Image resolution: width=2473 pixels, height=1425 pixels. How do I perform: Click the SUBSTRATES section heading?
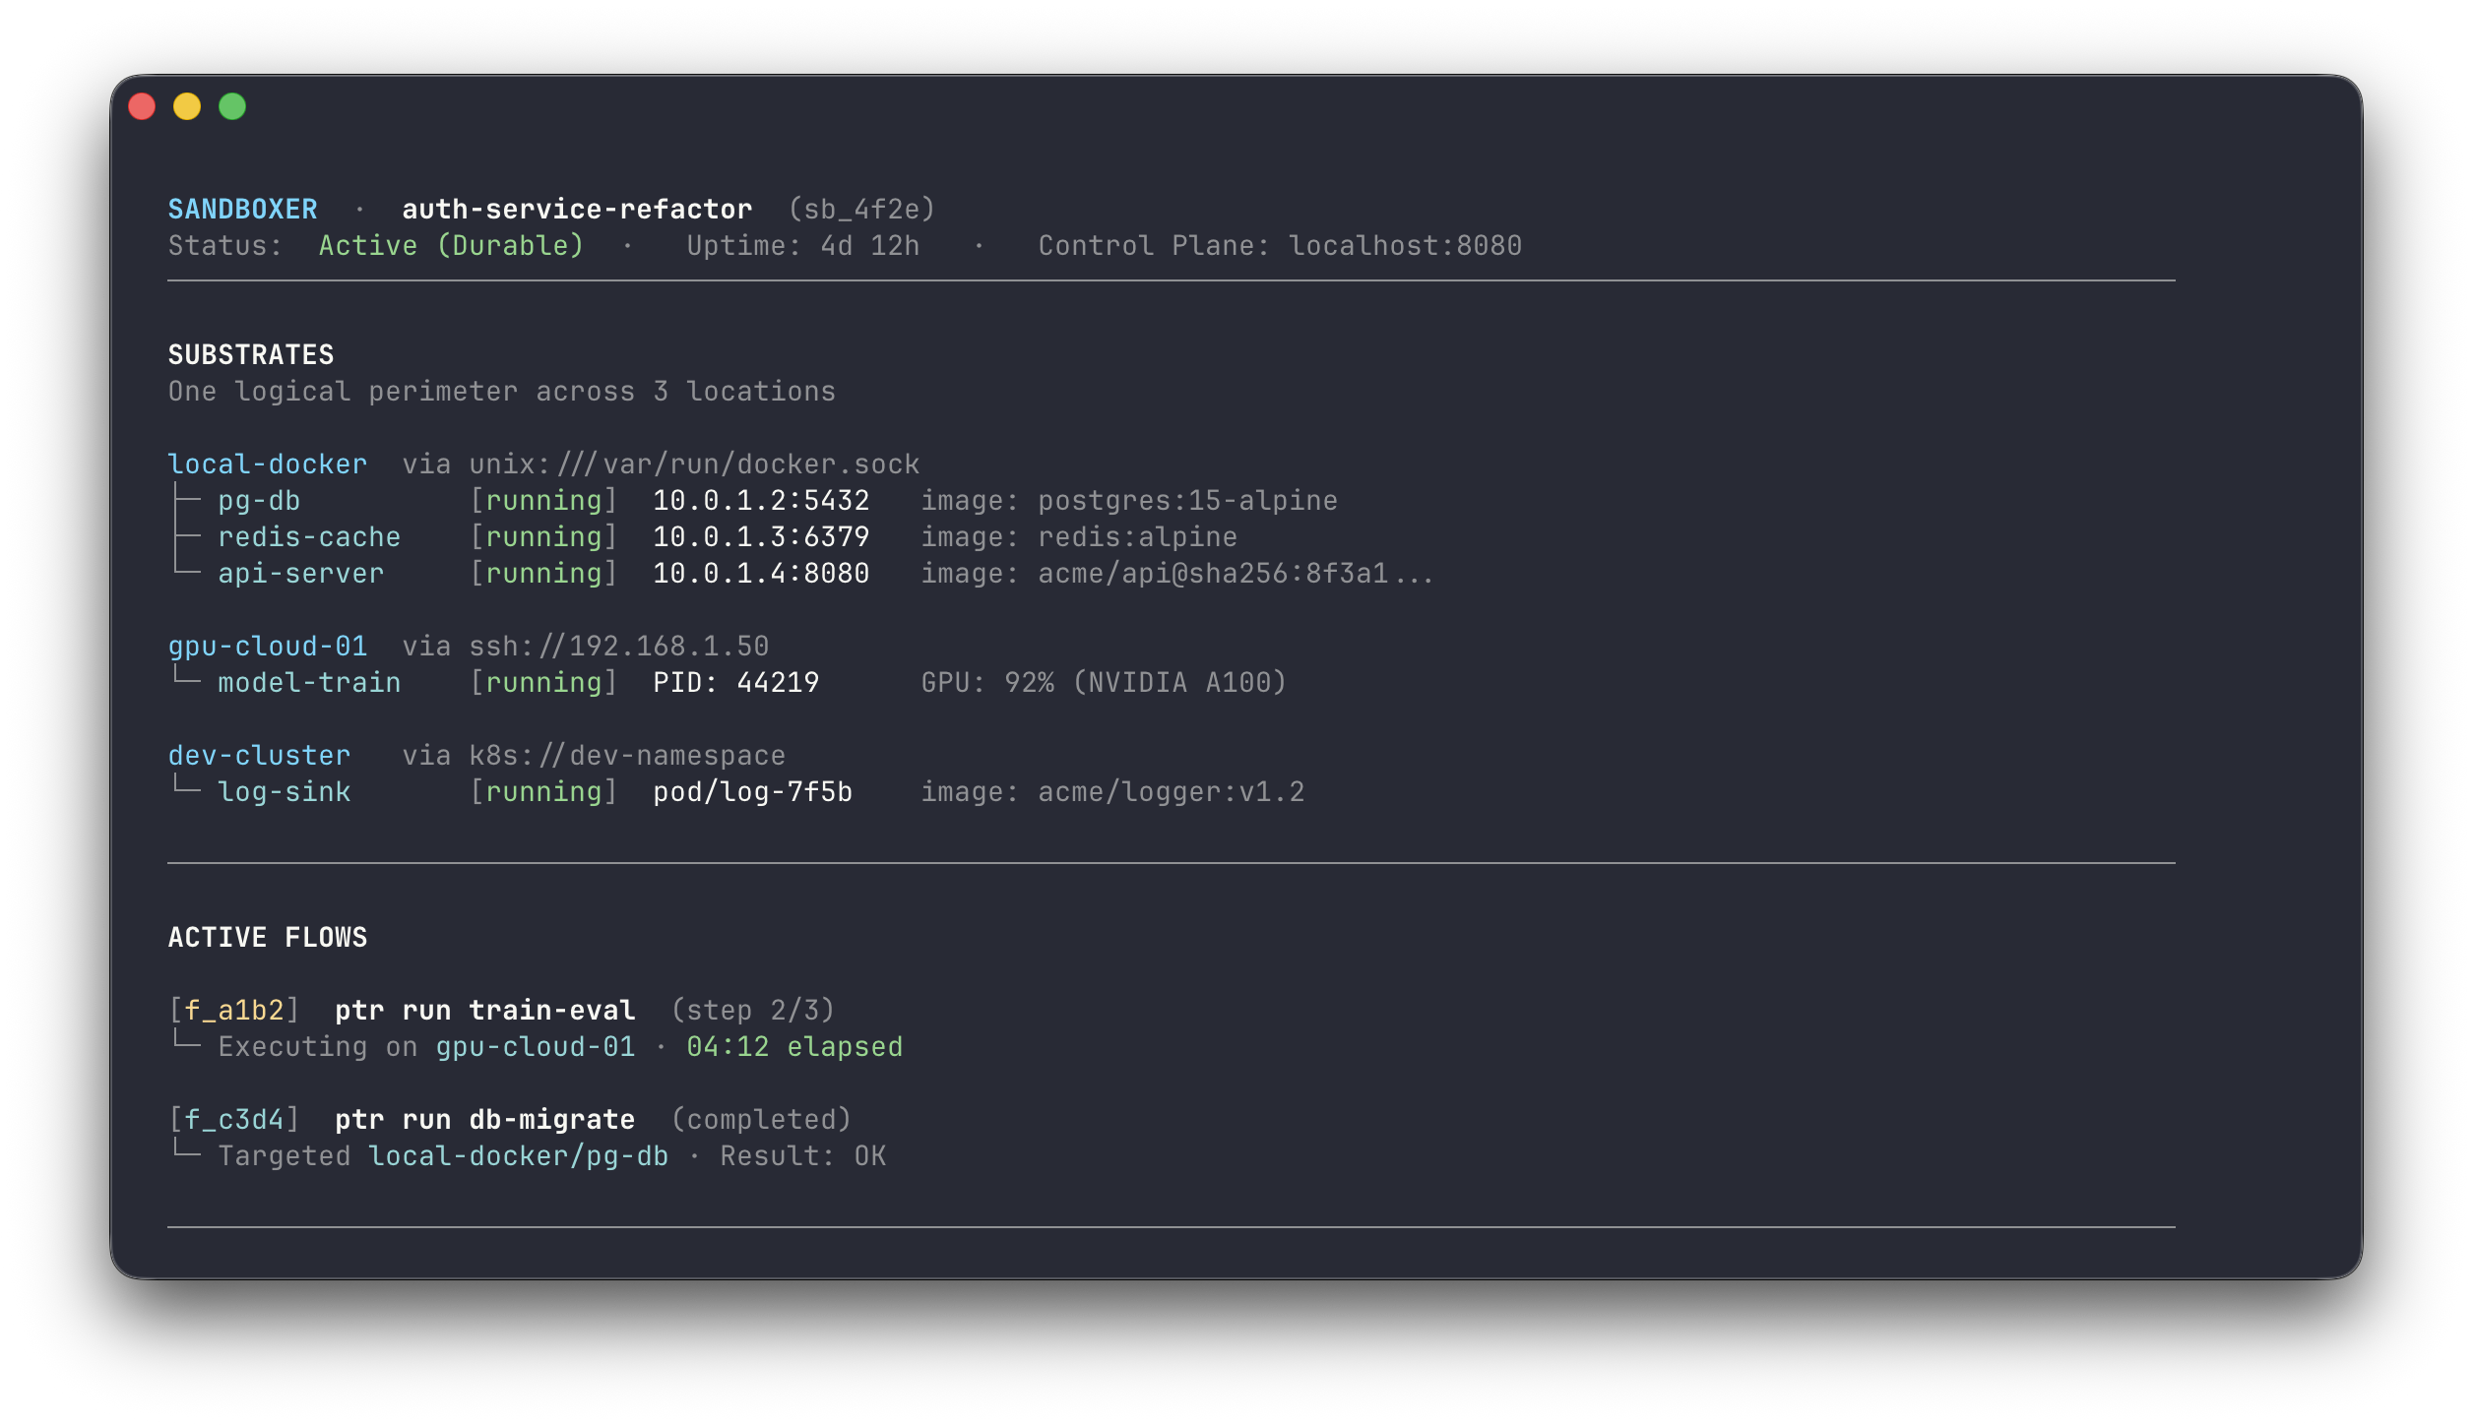click(x=251, y=354)
